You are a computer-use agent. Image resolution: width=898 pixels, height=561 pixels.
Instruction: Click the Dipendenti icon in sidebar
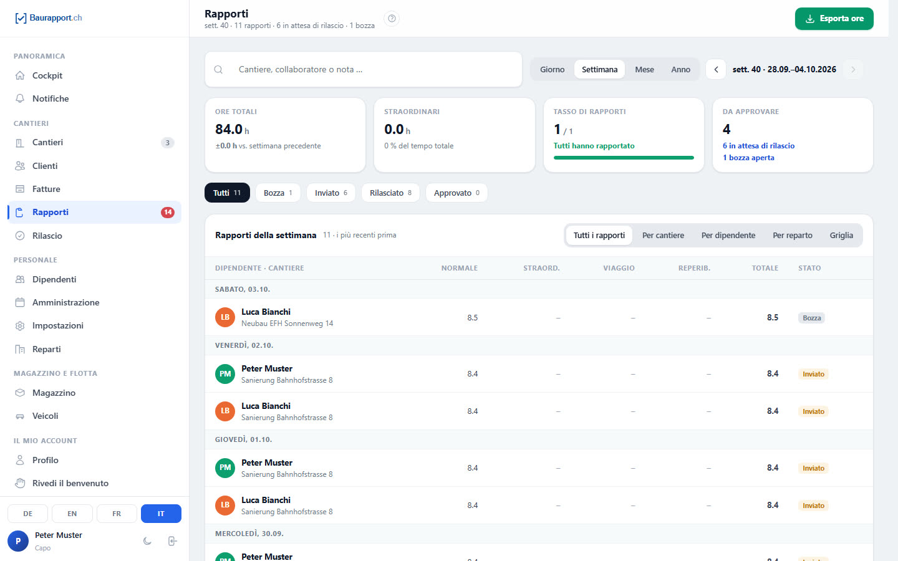[20, 279]
